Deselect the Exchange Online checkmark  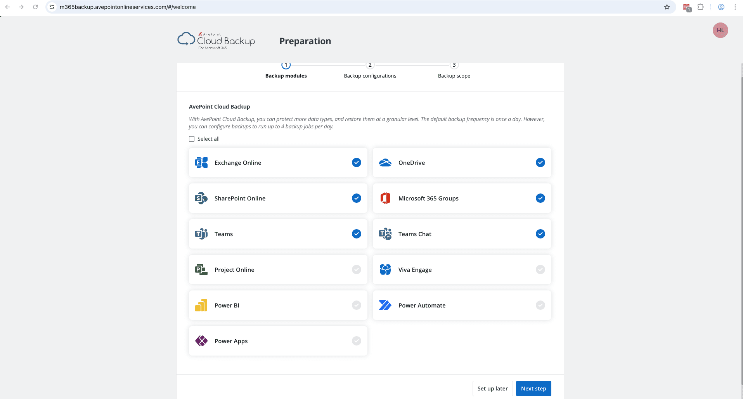(x=357, y=162)
